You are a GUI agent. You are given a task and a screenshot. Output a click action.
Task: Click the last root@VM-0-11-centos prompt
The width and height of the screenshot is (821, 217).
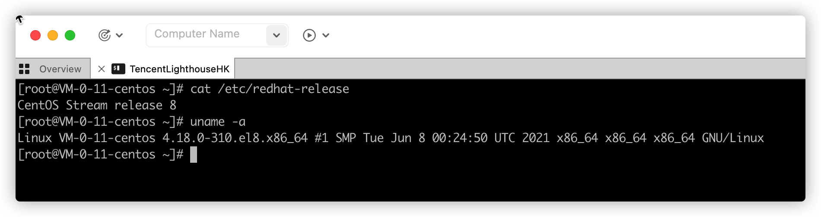click(x=101, y=155)
